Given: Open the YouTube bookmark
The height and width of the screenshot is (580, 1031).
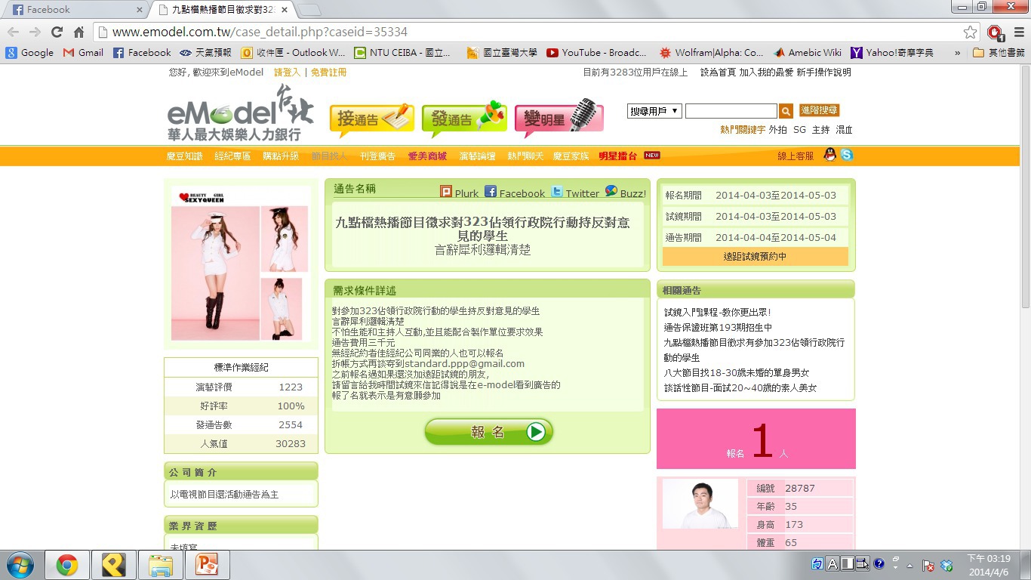Looking at the screenshot, I should [x=596, y=53].
